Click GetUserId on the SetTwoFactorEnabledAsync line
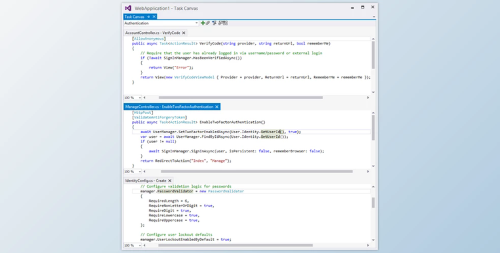 pos(271,132)
